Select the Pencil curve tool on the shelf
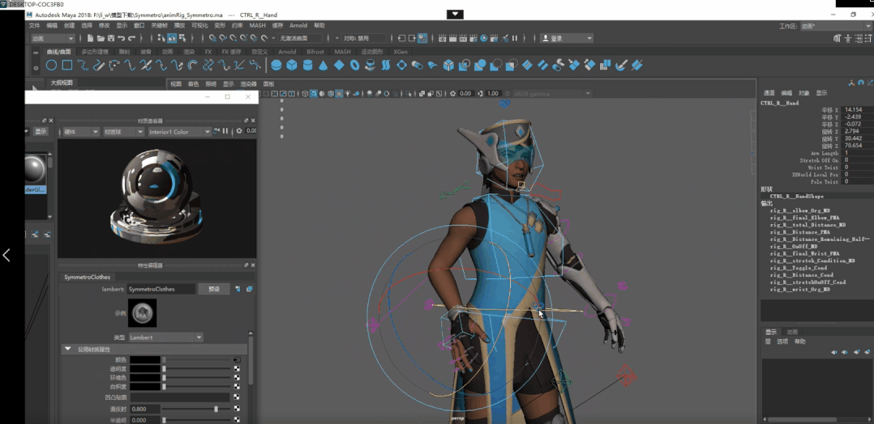This screenshot has width=874, height=424. coord(99,66)
